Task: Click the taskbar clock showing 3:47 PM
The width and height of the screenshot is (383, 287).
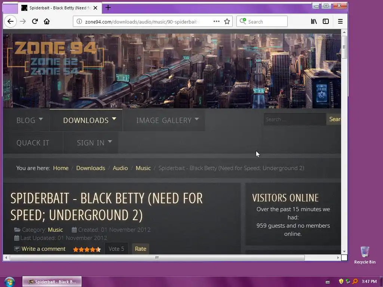Action: pyautogui.click(x=369, y=282)
